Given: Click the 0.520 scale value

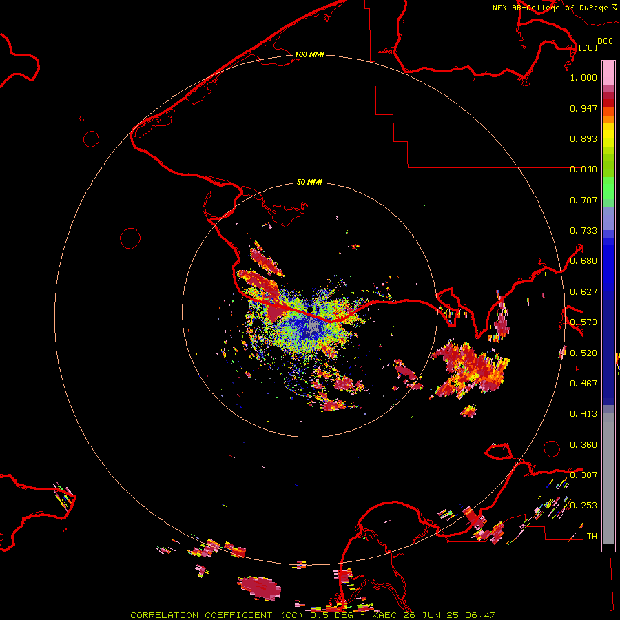Looking at the screenshot, I should click(x=583, y=353).
